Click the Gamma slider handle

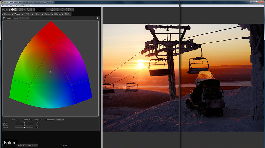[25, 127]
